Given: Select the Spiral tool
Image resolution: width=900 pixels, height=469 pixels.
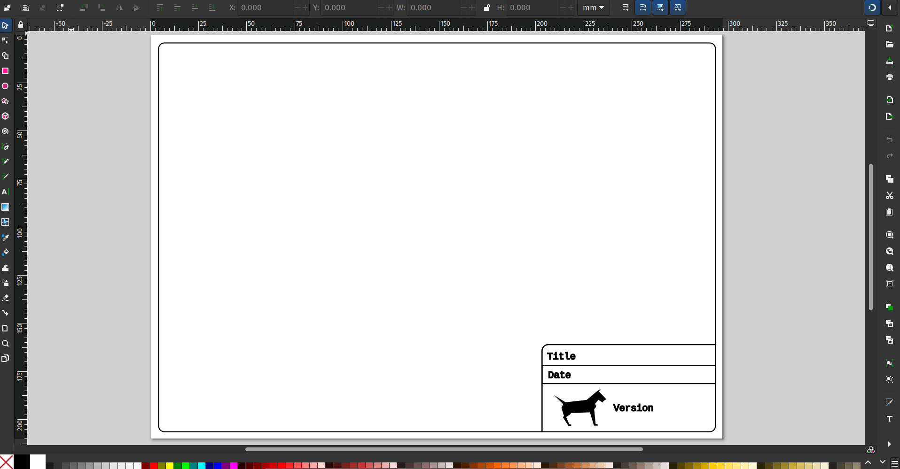Looking at the screenshot, I should 6,131.
